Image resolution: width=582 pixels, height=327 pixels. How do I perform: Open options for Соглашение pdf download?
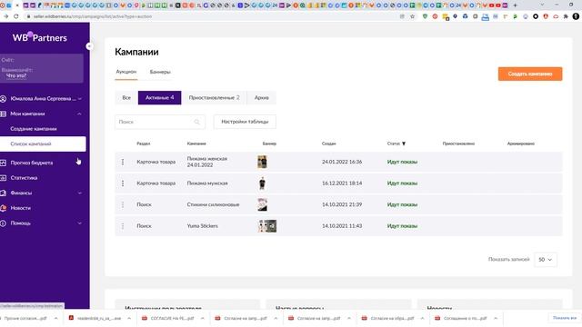496,318
